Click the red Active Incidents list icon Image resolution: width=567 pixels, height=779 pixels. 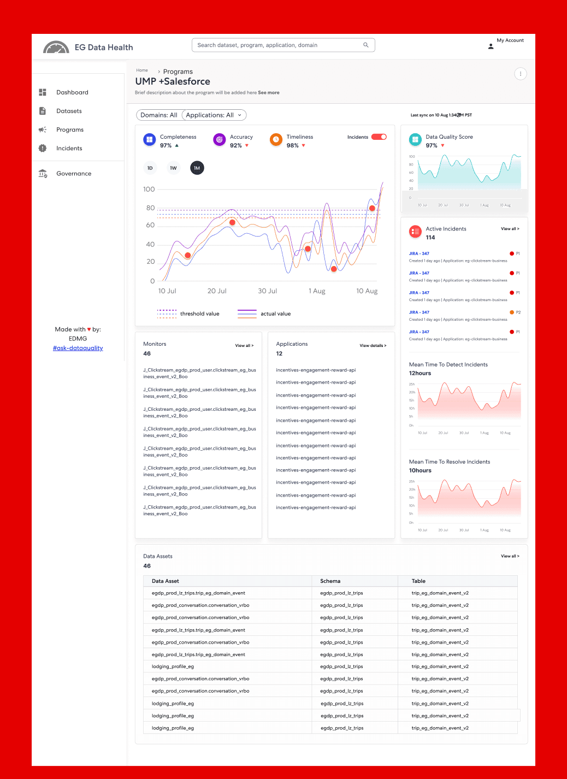[x=415, y=232]
